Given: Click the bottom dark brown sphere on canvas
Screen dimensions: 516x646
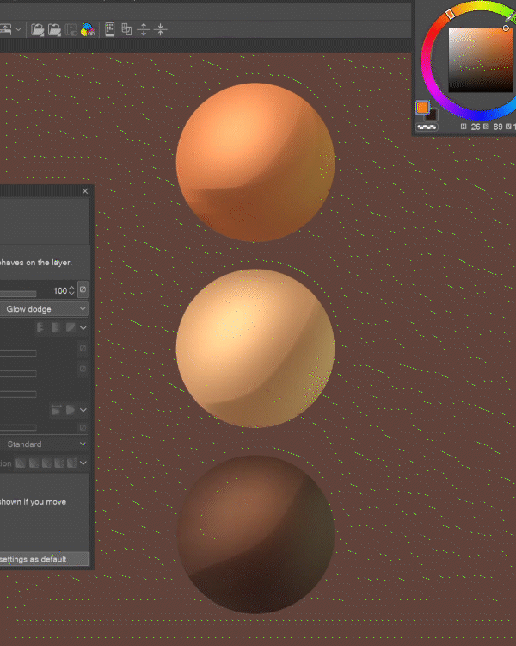Looking at the screenshot, I should [x=255, y=534].
